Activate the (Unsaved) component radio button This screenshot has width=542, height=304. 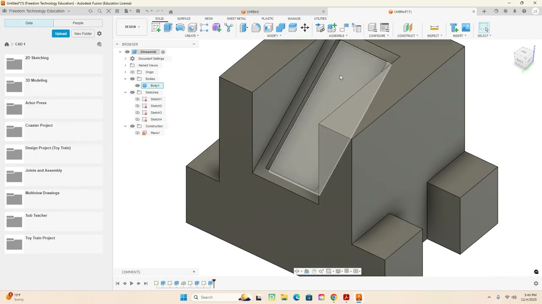163,52
